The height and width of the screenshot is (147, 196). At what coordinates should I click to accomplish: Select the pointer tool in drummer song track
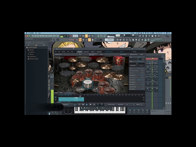(55, 97)
